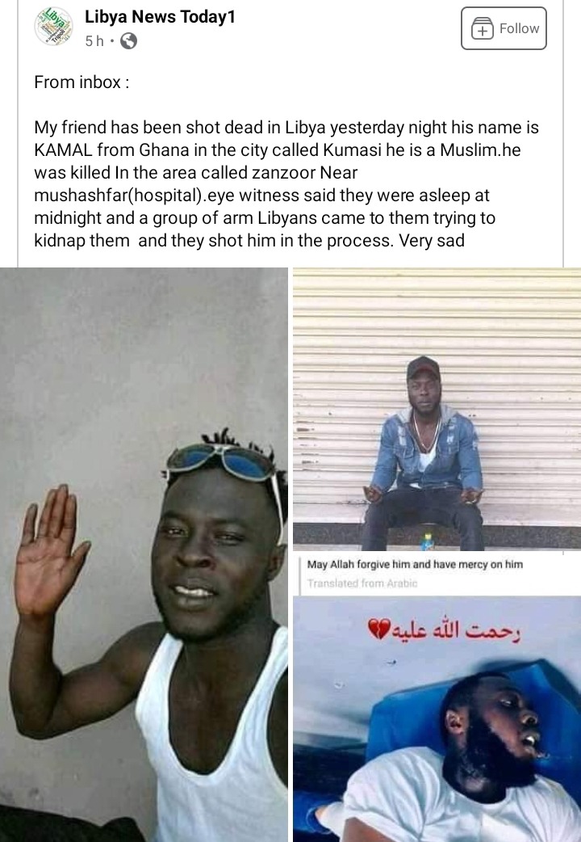Image resolution: width=581 pixels, height=842 pixels.
Task: Open the "5 h" post timestamp
Action: 94,41
